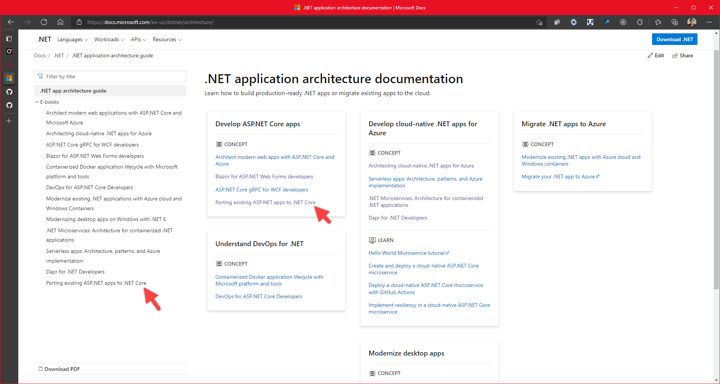Open the vertical tabs panel icon at the top of the sidebar
This screenshot has height=384, width=720.
(9, 39)
